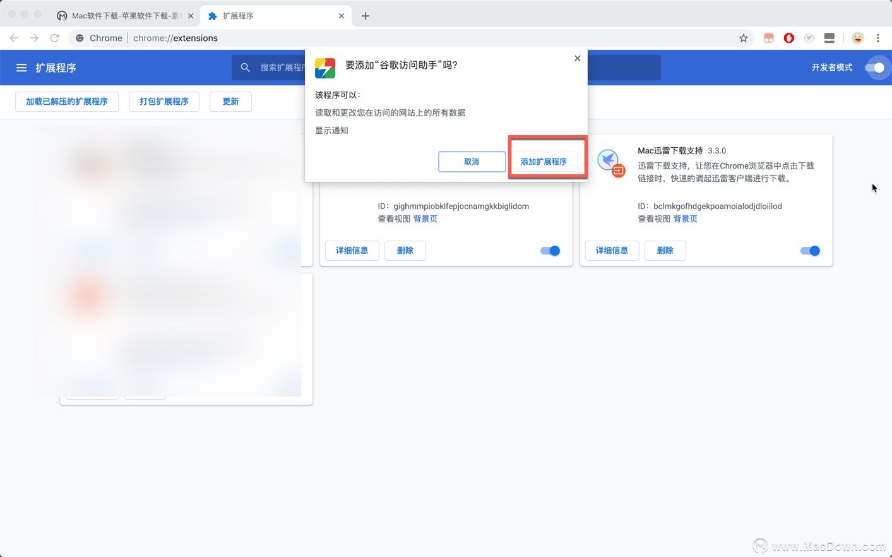Click the 更新 button
892x557 pixels.
[x=231, y=102]
